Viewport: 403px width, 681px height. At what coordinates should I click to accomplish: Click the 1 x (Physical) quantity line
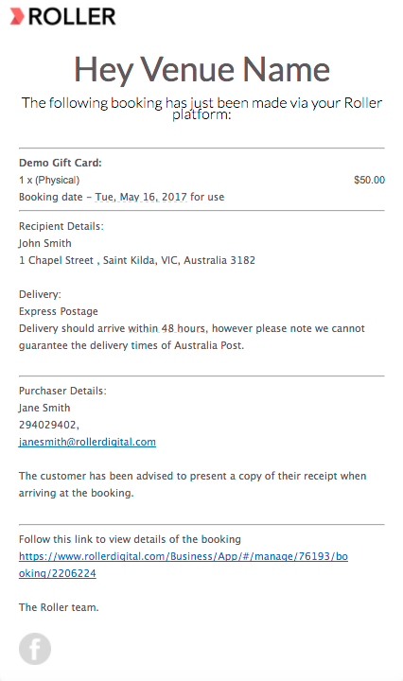[49, 180]
